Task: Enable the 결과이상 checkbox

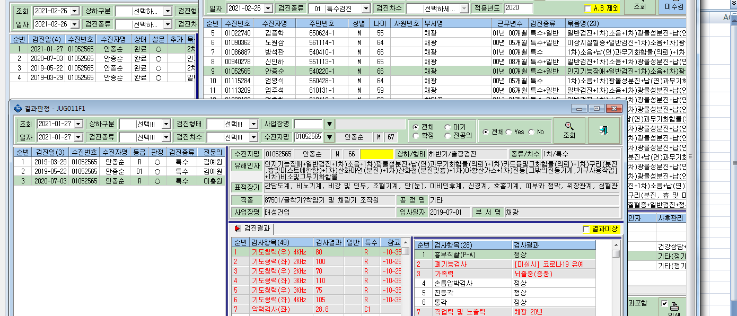Action: 586,229
